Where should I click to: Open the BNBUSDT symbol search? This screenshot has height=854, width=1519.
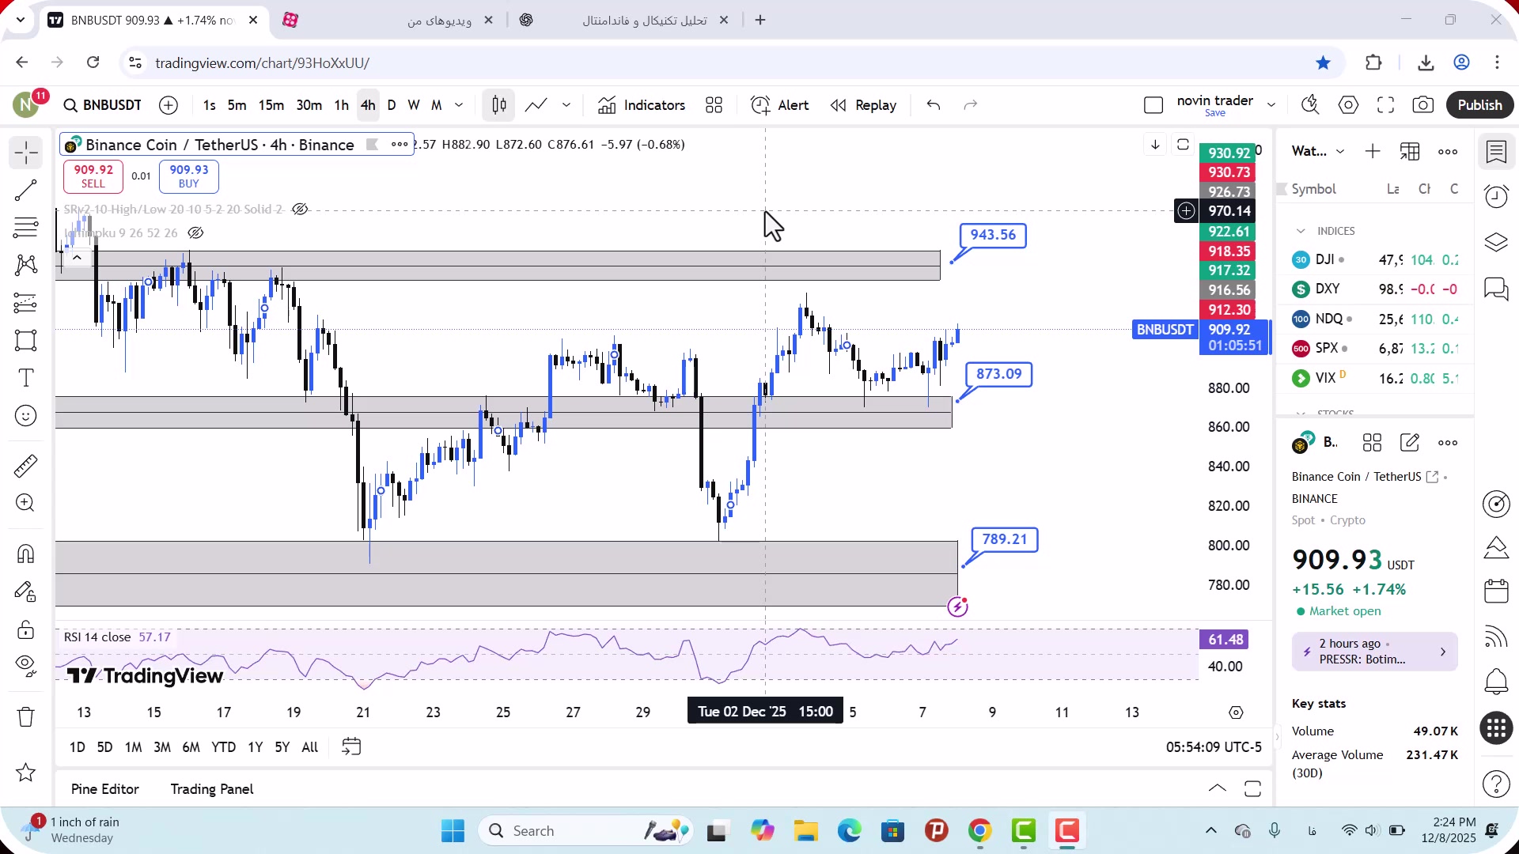pos(103,105)
